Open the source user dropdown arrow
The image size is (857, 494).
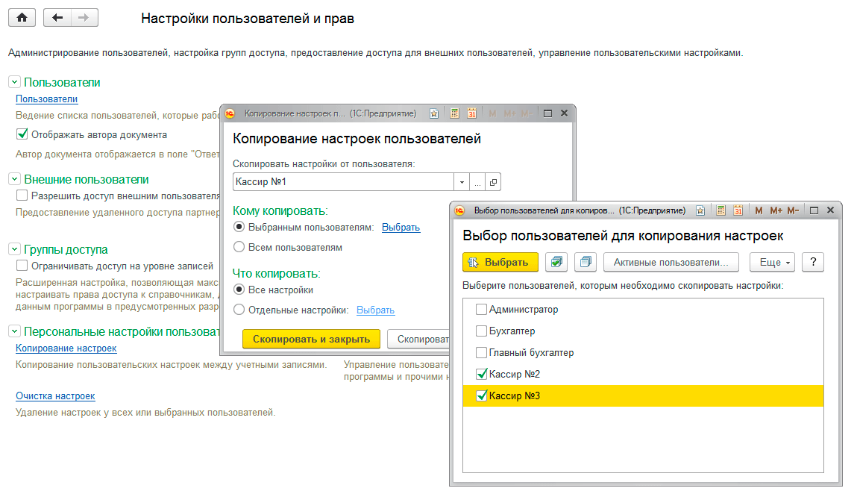tap(462, 182)
